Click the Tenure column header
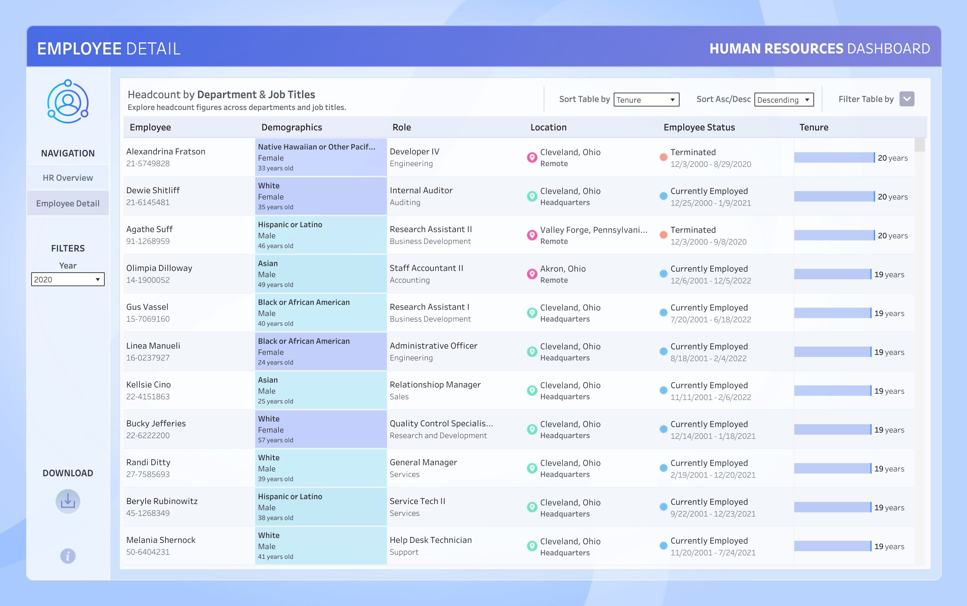This screenshot has width=967, height=606. 814,127
